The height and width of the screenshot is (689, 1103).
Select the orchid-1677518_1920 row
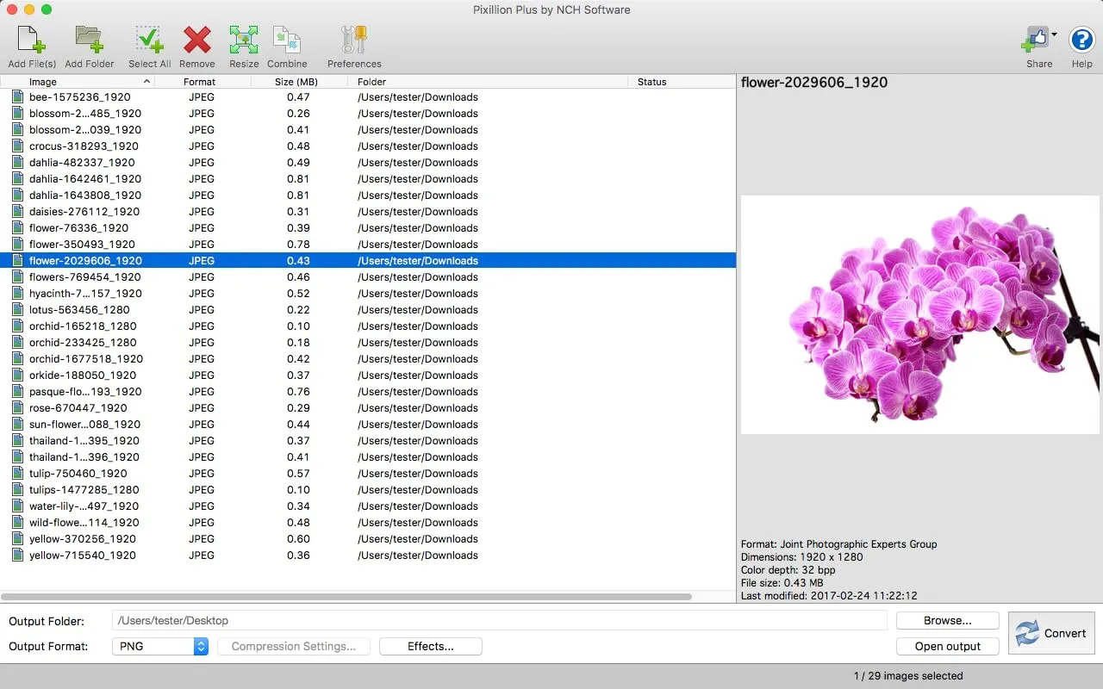(x=368, y=359)
